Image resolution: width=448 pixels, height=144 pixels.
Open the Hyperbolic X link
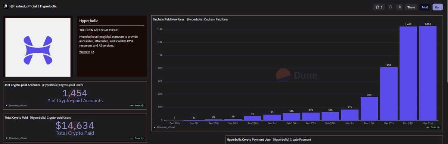point(93,52)
